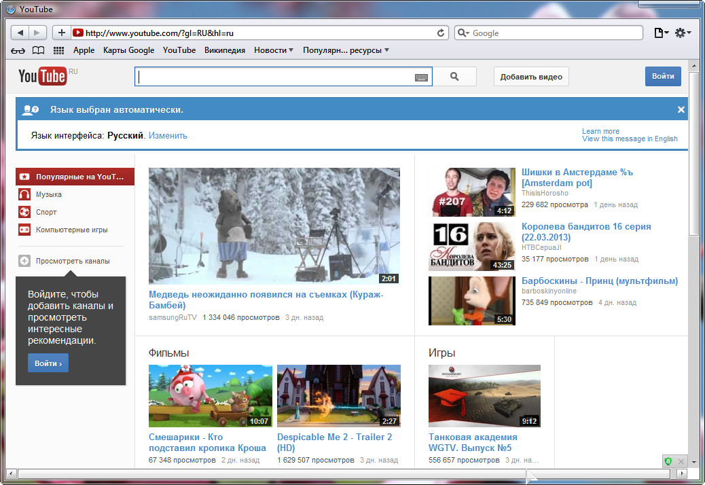Open the bear video thumbnail
Viewport: 705px width, 485px height.
274,226
